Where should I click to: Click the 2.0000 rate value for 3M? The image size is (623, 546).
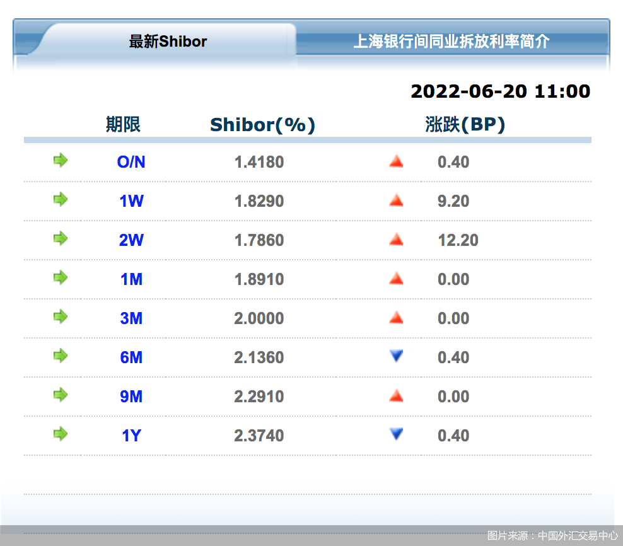259,318
